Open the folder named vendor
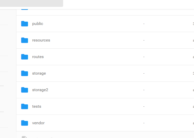Screen dimensions: 194x138 tap(38, 123)
